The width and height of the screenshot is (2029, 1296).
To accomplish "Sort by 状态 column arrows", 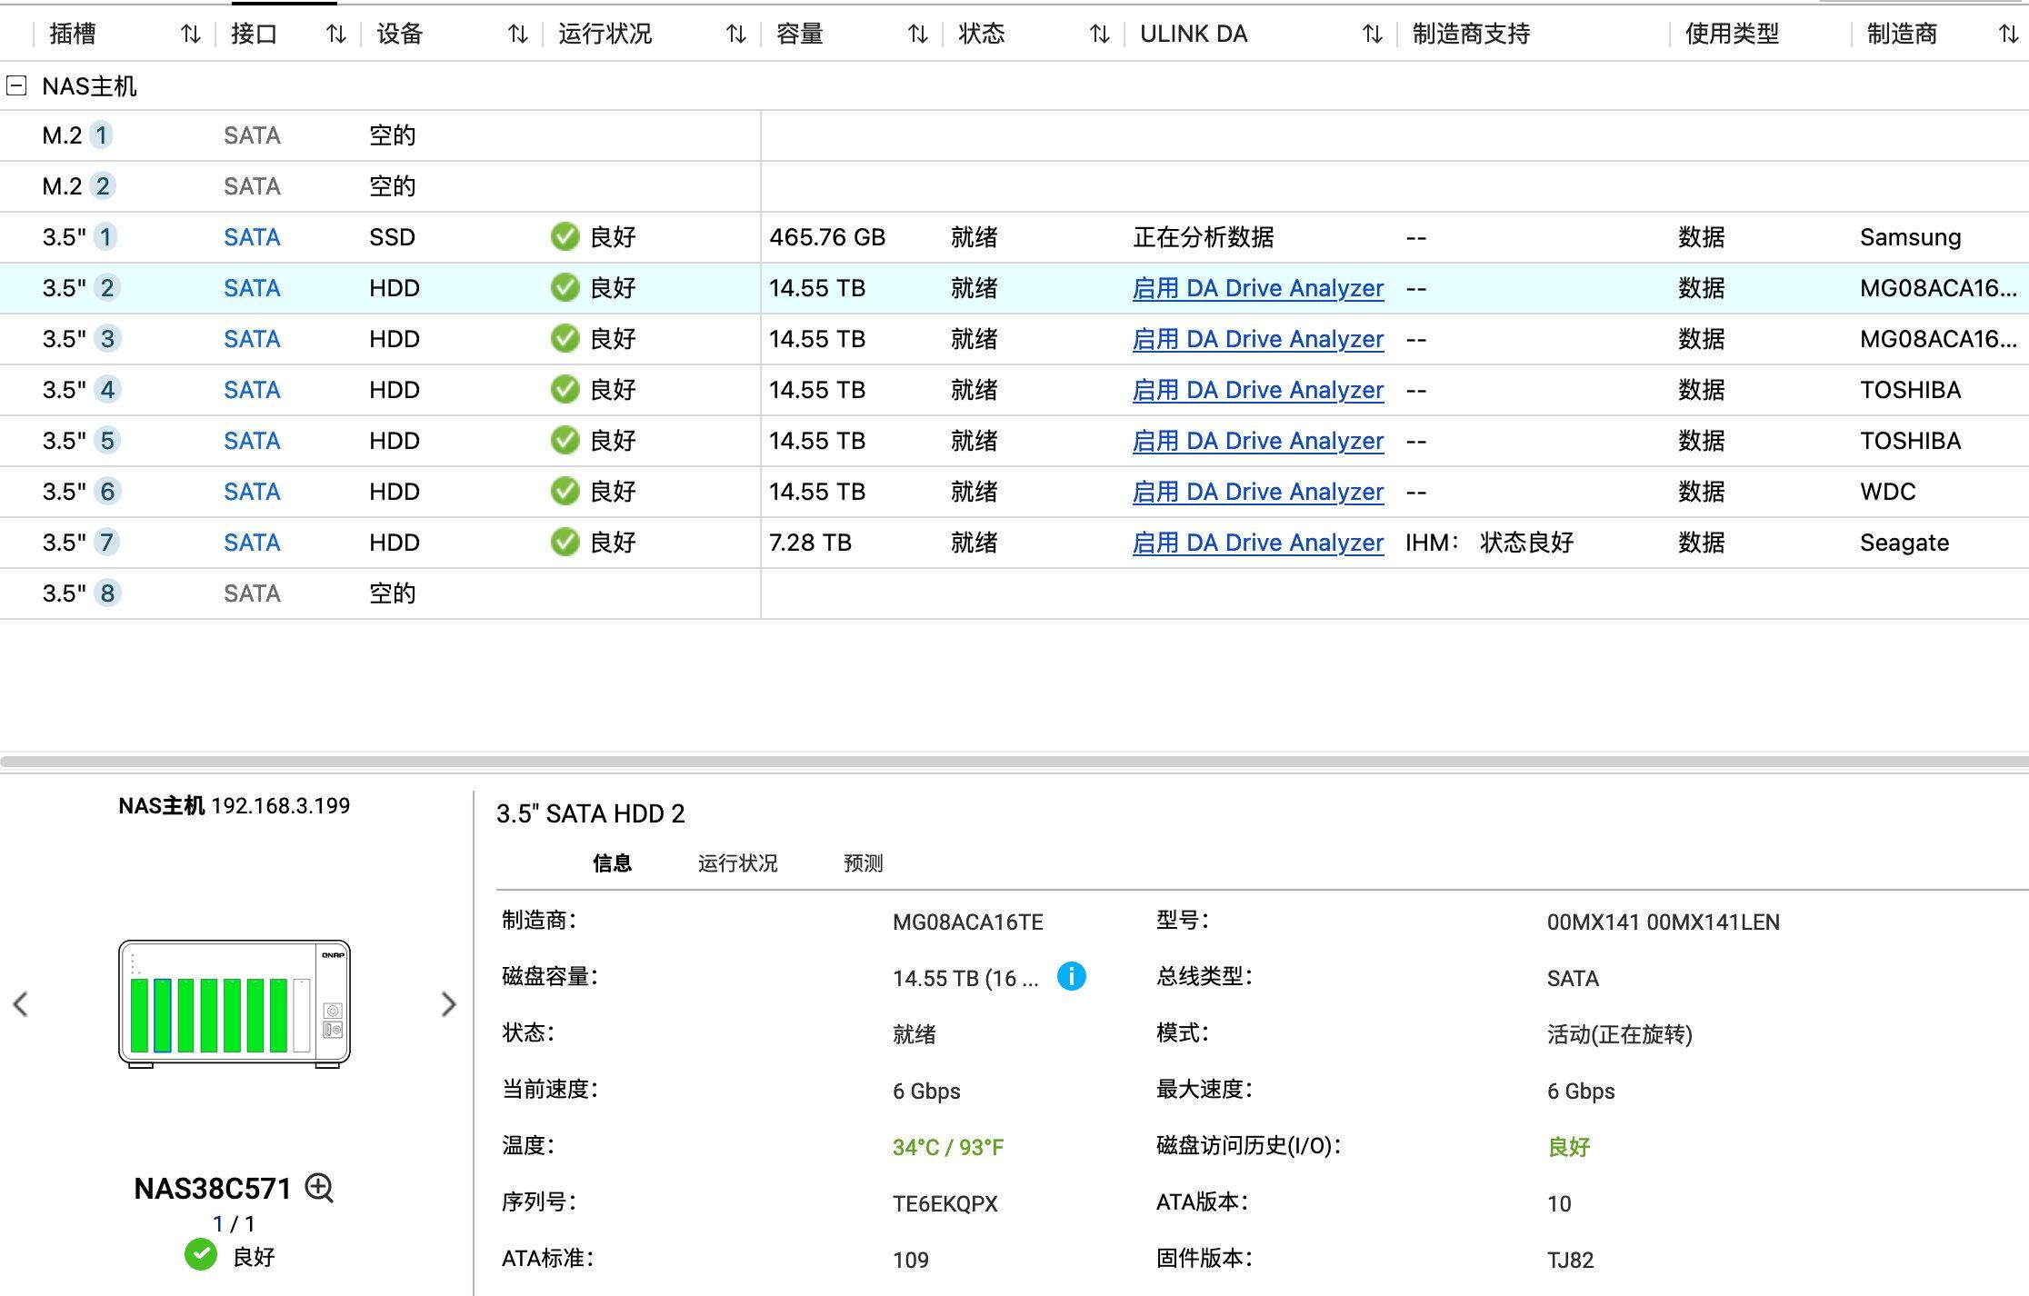I will [1100, 35].
